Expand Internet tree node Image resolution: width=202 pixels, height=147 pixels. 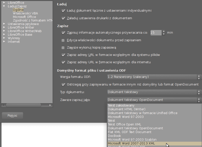(x=4, y=41)
